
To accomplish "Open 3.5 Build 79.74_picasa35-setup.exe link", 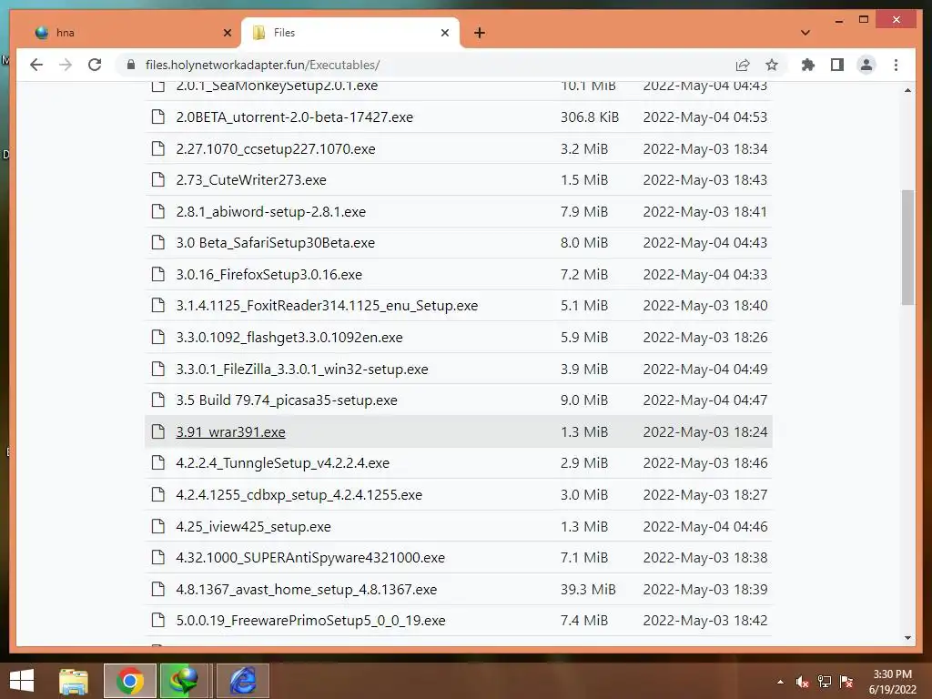I will pyautogui.click(x=287, y=400).
